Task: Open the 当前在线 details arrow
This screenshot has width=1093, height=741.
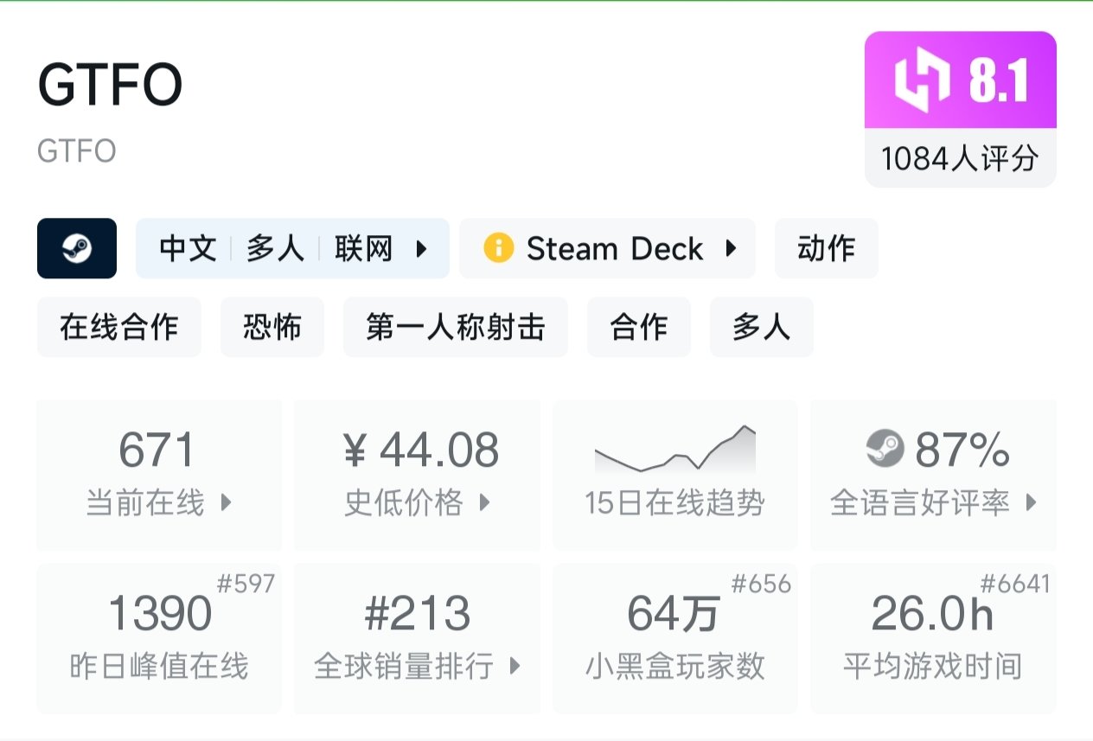Action: pos(227,502)
